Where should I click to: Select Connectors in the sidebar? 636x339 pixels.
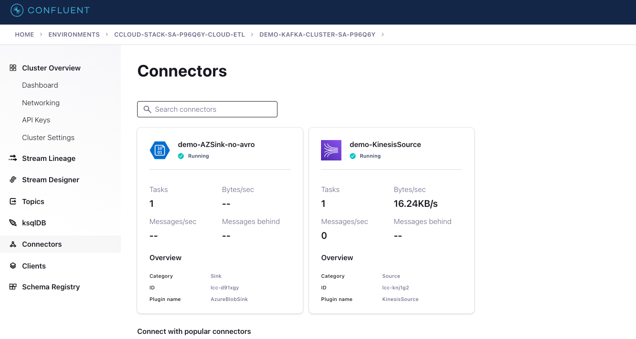[42, 244]
